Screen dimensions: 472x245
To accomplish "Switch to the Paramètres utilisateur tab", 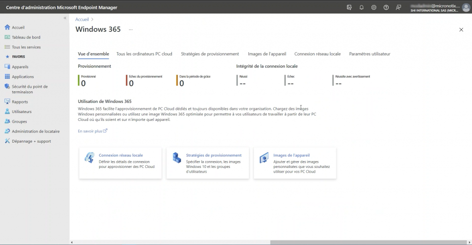I will 370,54.
